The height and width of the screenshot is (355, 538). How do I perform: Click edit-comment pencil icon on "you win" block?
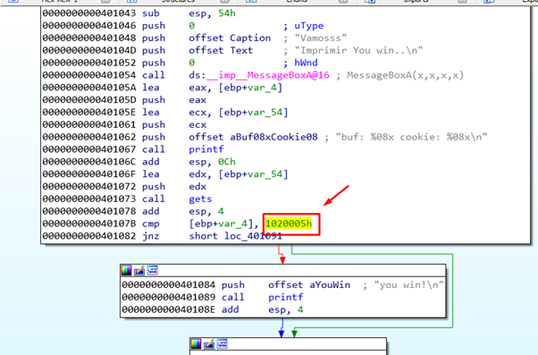point(139,271)
